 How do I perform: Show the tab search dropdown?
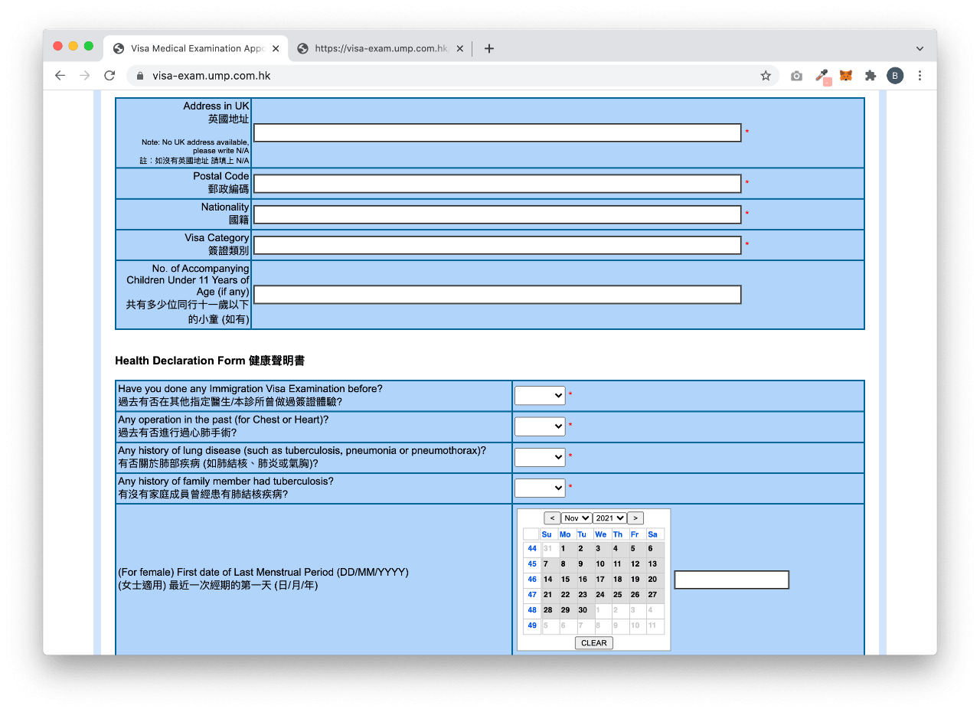click(920, 48)
